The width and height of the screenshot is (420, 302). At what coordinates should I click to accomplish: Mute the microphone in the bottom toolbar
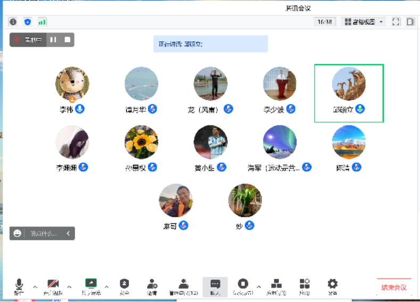click(x=19, y=286)
